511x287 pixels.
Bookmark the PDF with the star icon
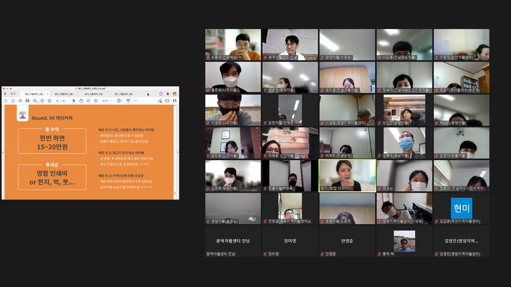(x=13, y=101)
